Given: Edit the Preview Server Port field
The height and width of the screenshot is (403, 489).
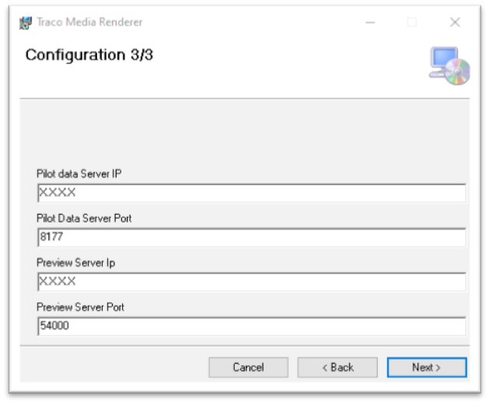Looking at the screenshot, I should [252, 326].
